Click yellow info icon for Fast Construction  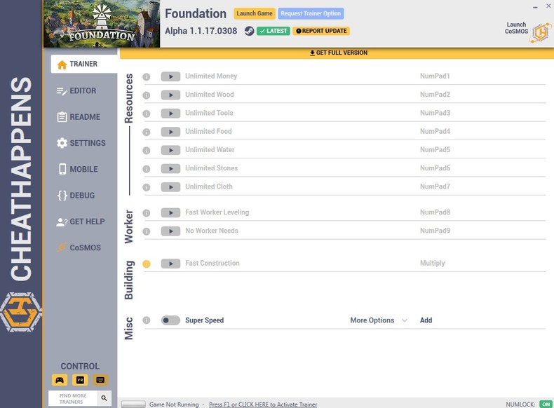pos(147,264)
